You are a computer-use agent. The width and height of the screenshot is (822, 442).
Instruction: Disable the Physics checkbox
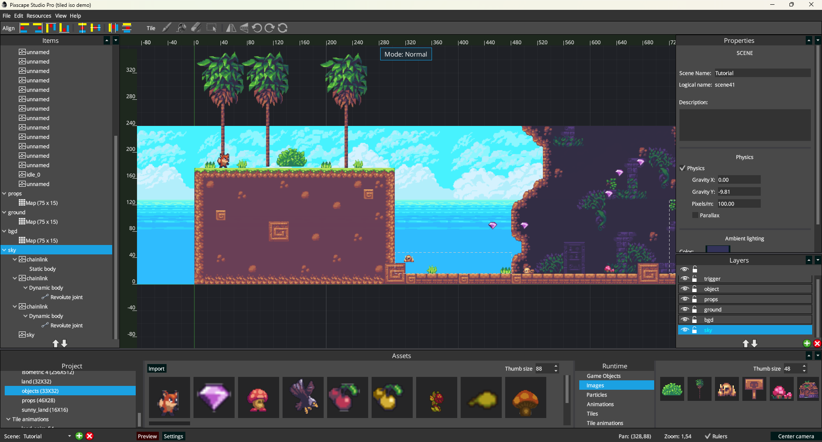(x=682, y=168)
